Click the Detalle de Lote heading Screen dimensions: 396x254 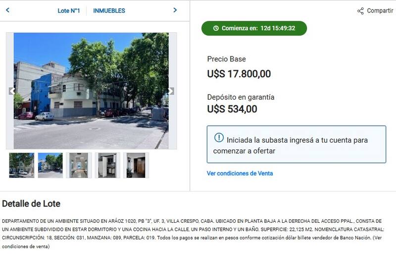click(31, 203)
